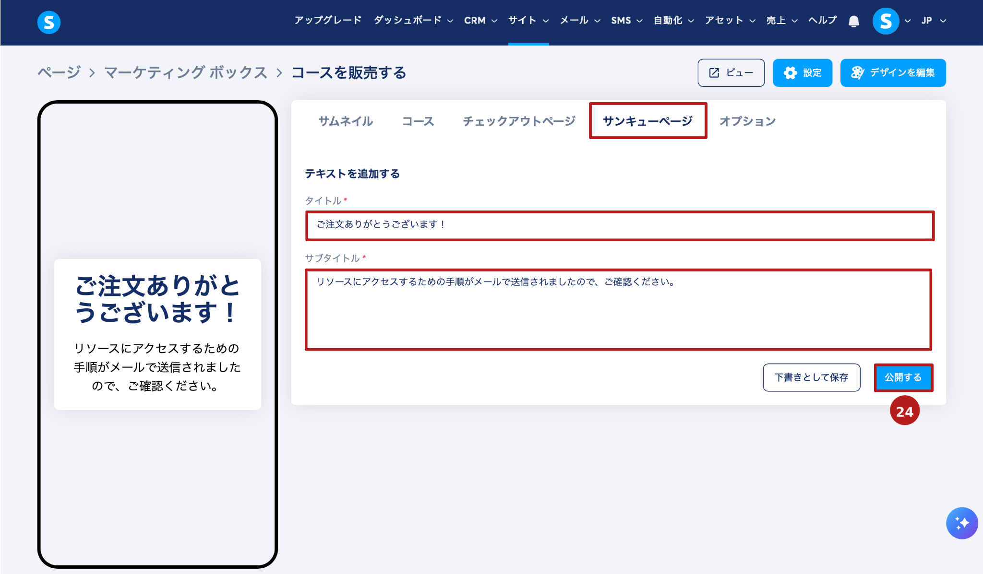
Task: Click the 公開する publish button
Action: click(903, 377)
